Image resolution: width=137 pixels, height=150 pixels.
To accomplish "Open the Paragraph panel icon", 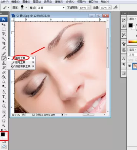I will pos(124,64).
